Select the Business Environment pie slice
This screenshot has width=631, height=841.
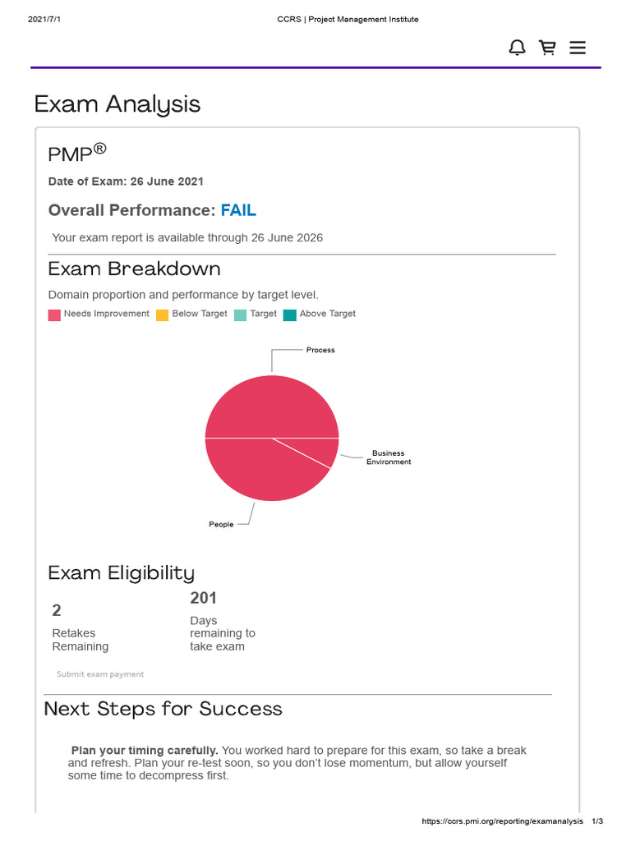pos(322,449)
